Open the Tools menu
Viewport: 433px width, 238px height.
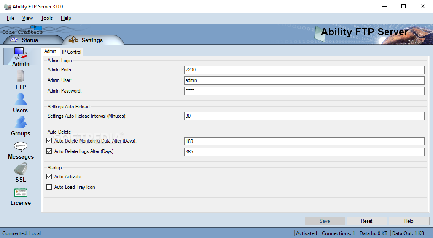pyautogui.click(x=47, y=18)
